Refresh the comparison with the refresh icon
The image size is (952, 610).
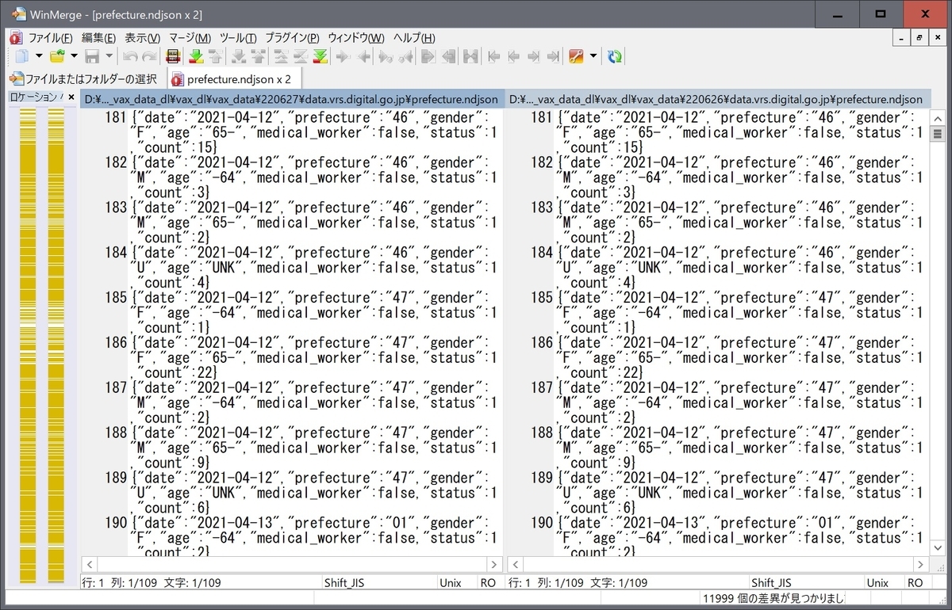[x=614, y=56]
